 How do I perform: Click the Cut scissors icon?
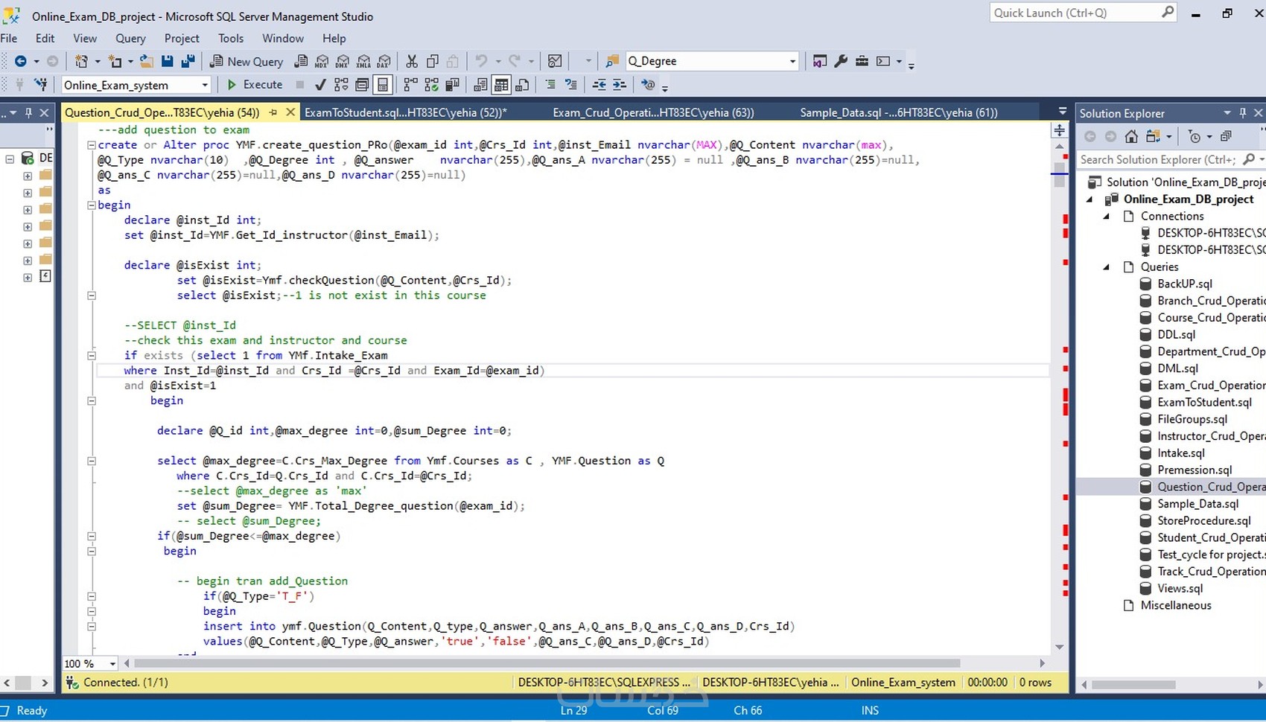click(x=411, y=61)
